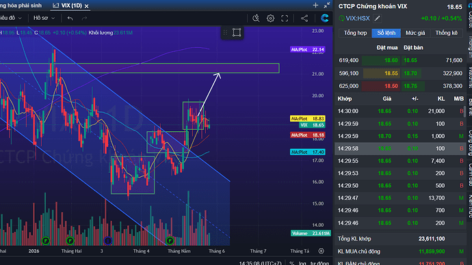Share the chart via share icon
This screenshot has height=265, width=472.
[304, 18]
